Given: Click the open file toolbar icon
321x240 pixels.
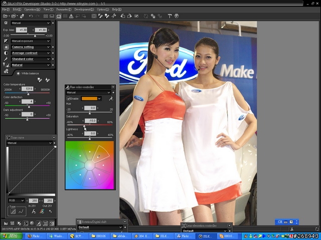Looking at the screenshot, I should (x=6, y=16).
